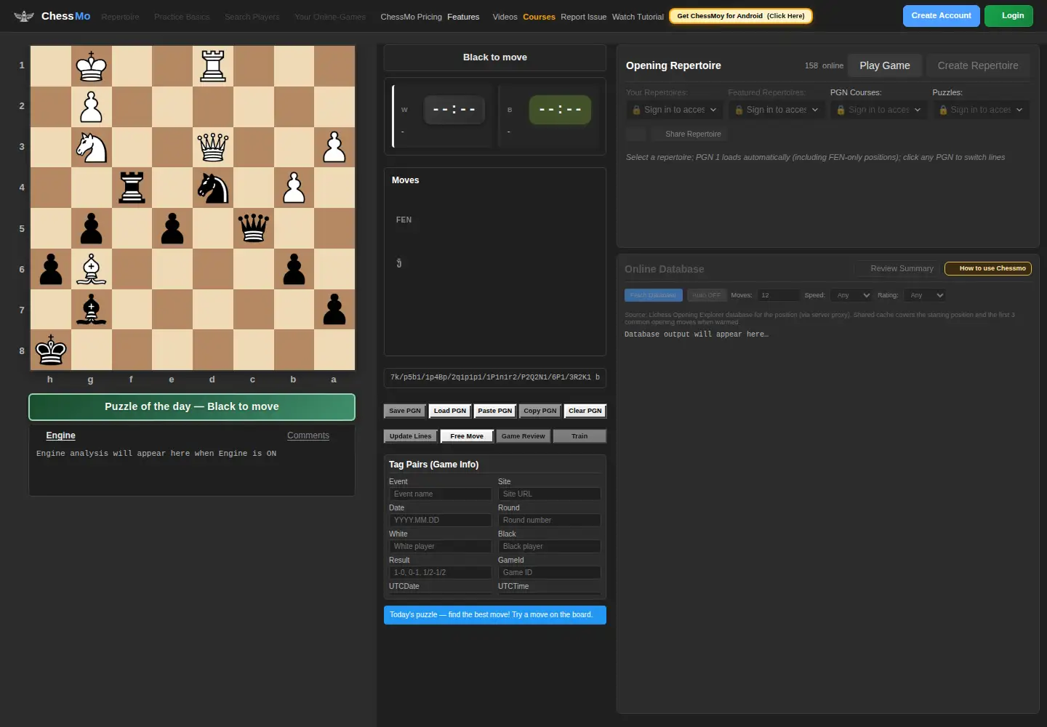Click the White player input field
The height and width of the screenshot is (727, 1047).
[441, 547]
